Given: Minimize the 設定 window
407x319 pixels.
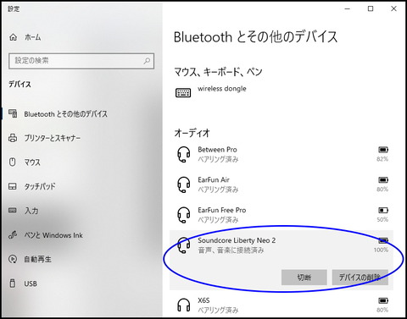Looking at the screenshot, I should [x=348, y=9].
